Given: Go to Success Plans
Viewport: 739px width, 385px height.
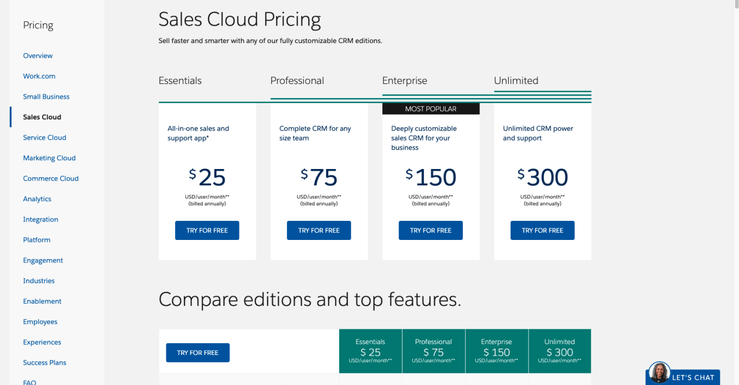Looking at the screenshot, I should click(x=45, y=363).
